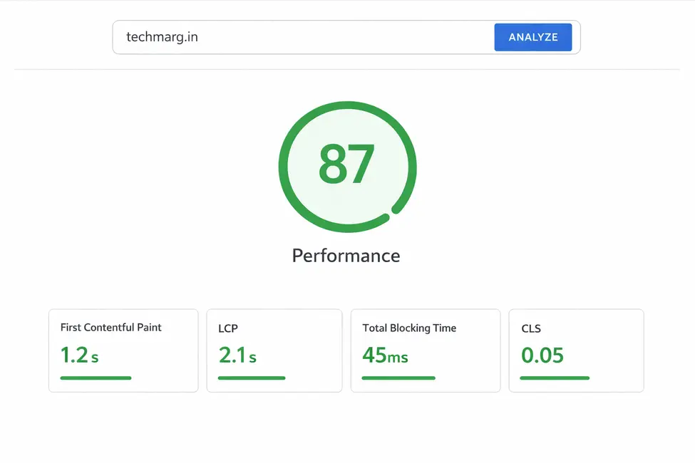Click the number 87 inside the gauge
Viewport: 695px width, 463px height.
[347, 162]
